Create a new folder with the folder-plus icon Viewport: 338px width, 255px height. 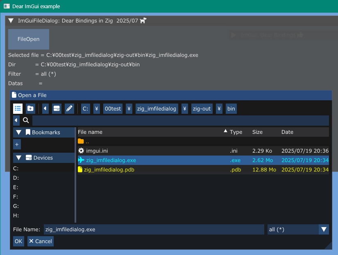click(30, 108)
